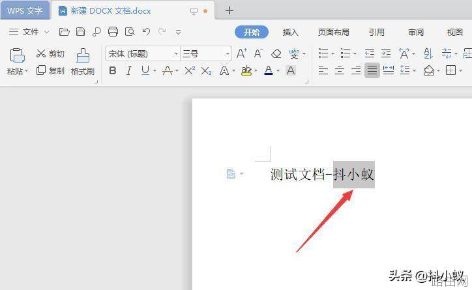Image resolution: width=472 pixels, height=290 pixels.
Task: Apply borders with the grid icon
Action: [x=450, y=70]
